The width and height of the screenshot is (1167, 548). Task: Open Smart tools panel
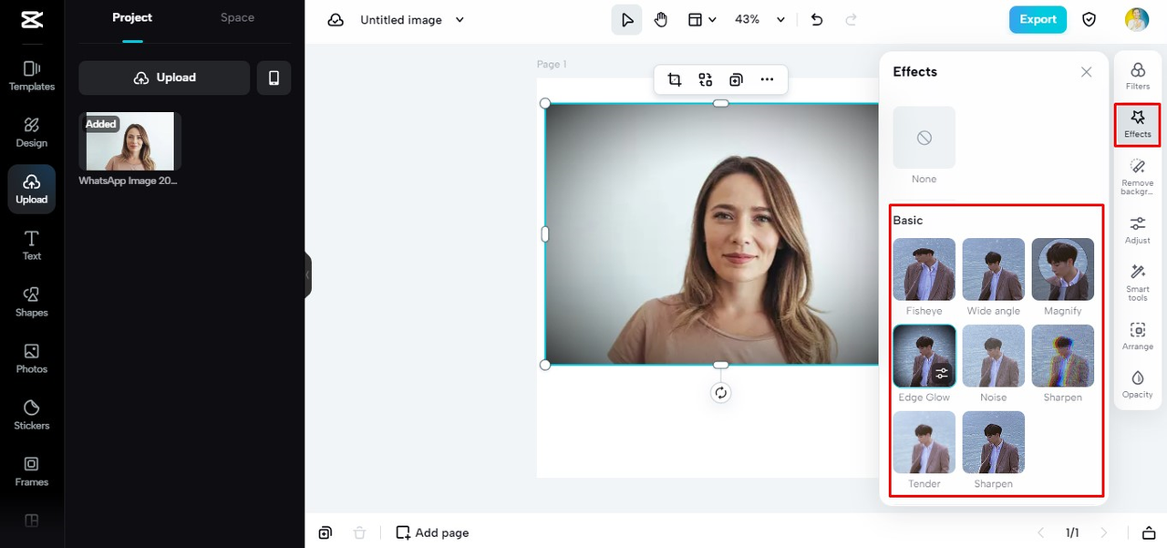point(1138,283)
